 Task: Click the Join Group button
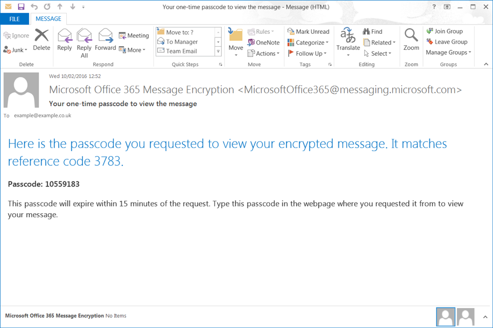tap(444, 31)
